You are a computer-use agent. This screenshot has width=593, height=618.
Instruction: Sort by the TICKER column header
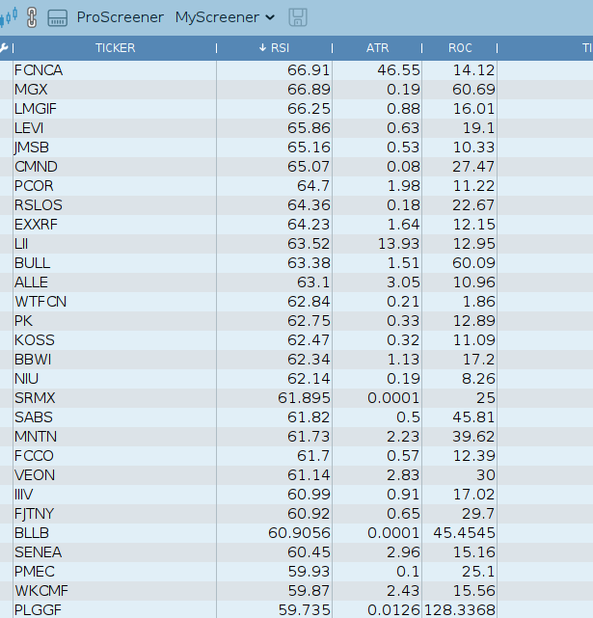pyautogui.click(x=115, y=48)
